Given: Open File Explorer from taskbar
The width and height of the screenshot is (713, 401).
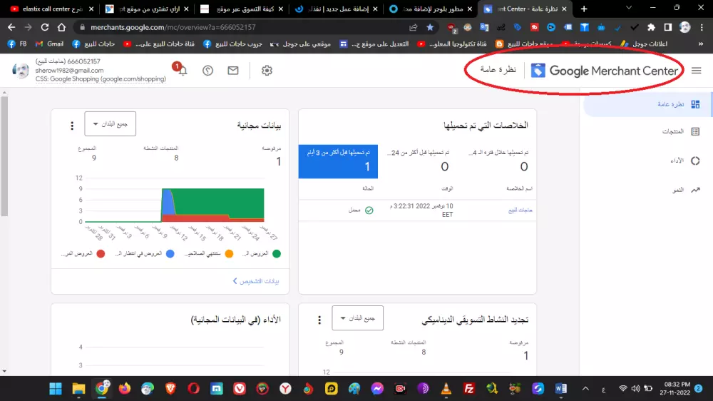Looking at the screenshot, I should tap(78, 389).
